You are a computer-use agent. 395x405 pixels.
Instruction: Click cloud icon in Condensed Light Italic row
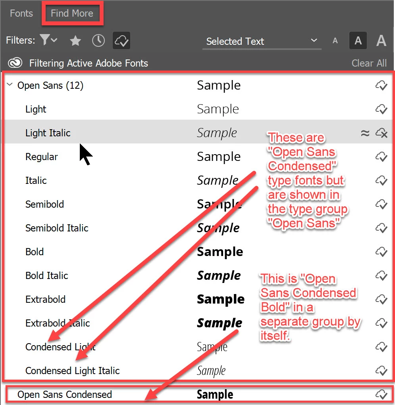381,371
